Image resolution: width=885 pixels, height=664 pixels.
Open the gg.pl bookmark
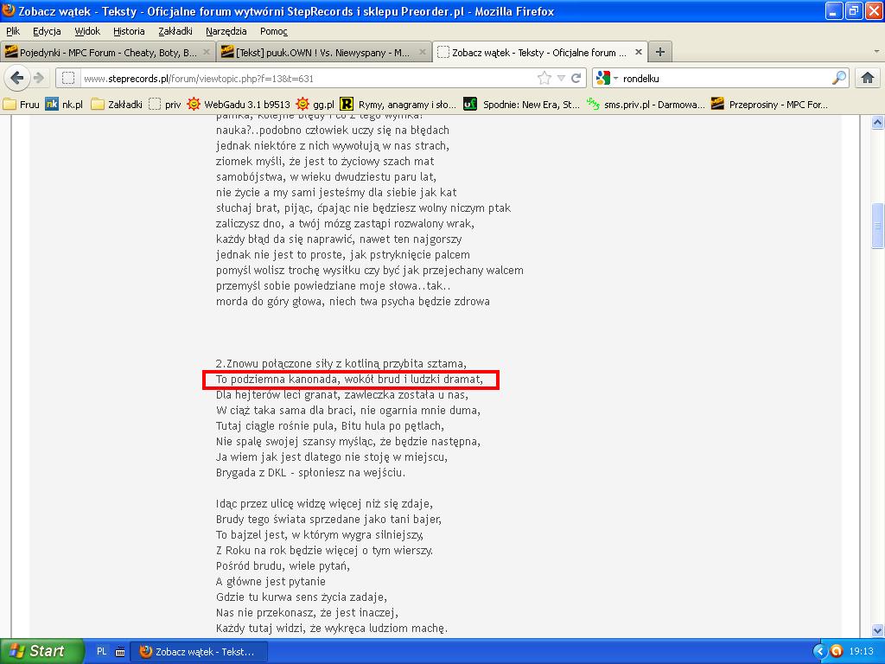point(315,104)
